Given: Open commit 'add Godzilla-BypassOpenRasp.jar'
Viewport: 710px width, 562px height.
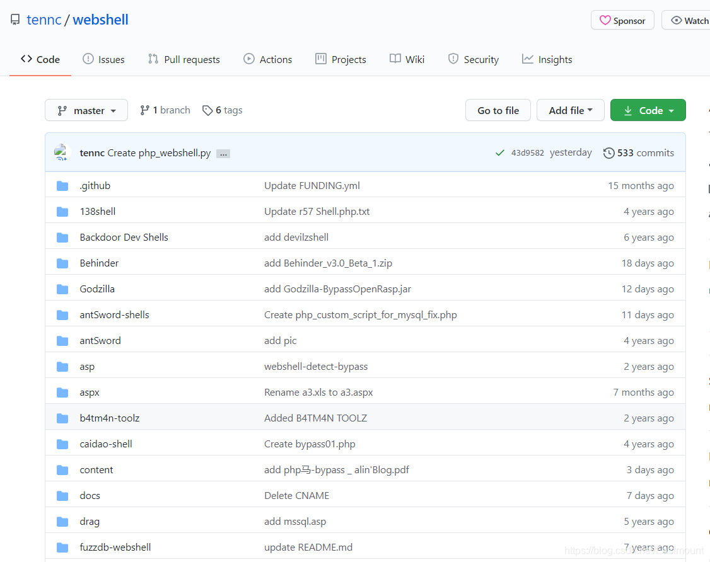Looking at the screenshot, I should (x=337, y=289).
